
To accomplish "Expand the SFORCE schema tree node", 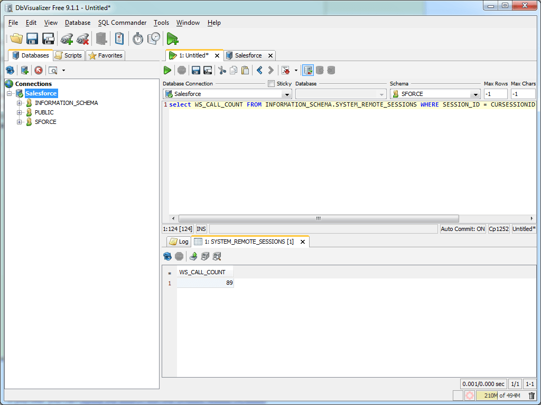I will [x=20, y=122].
